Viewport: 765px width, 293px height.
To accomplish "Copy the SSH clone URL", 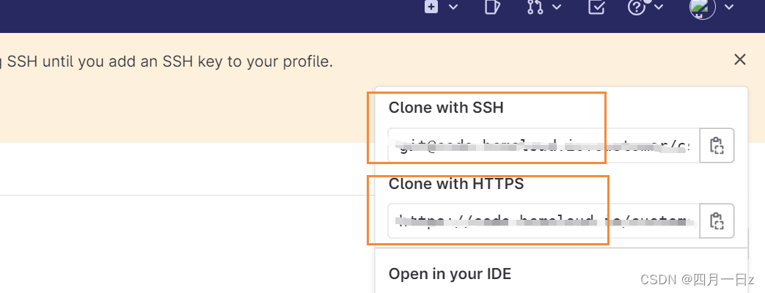I will tap(717, 146).
